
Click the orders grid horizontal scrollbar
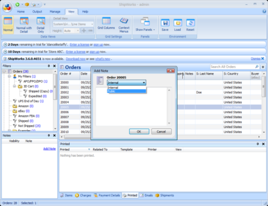pos(78,137)
